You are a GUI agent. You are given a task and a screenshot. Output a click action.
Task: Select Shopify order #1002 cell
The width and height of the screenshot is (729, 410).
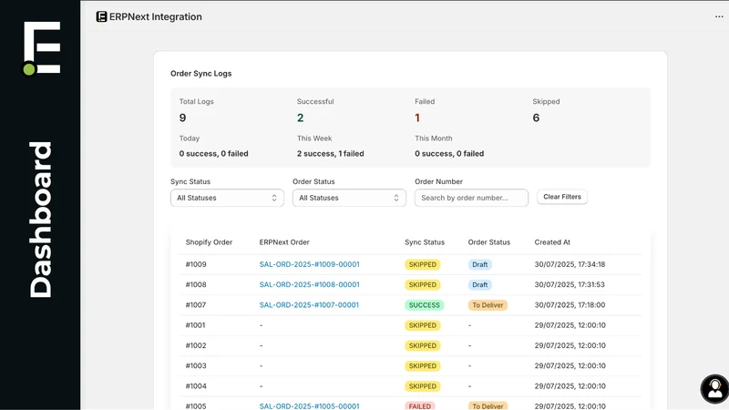click(x=196, y=345)
